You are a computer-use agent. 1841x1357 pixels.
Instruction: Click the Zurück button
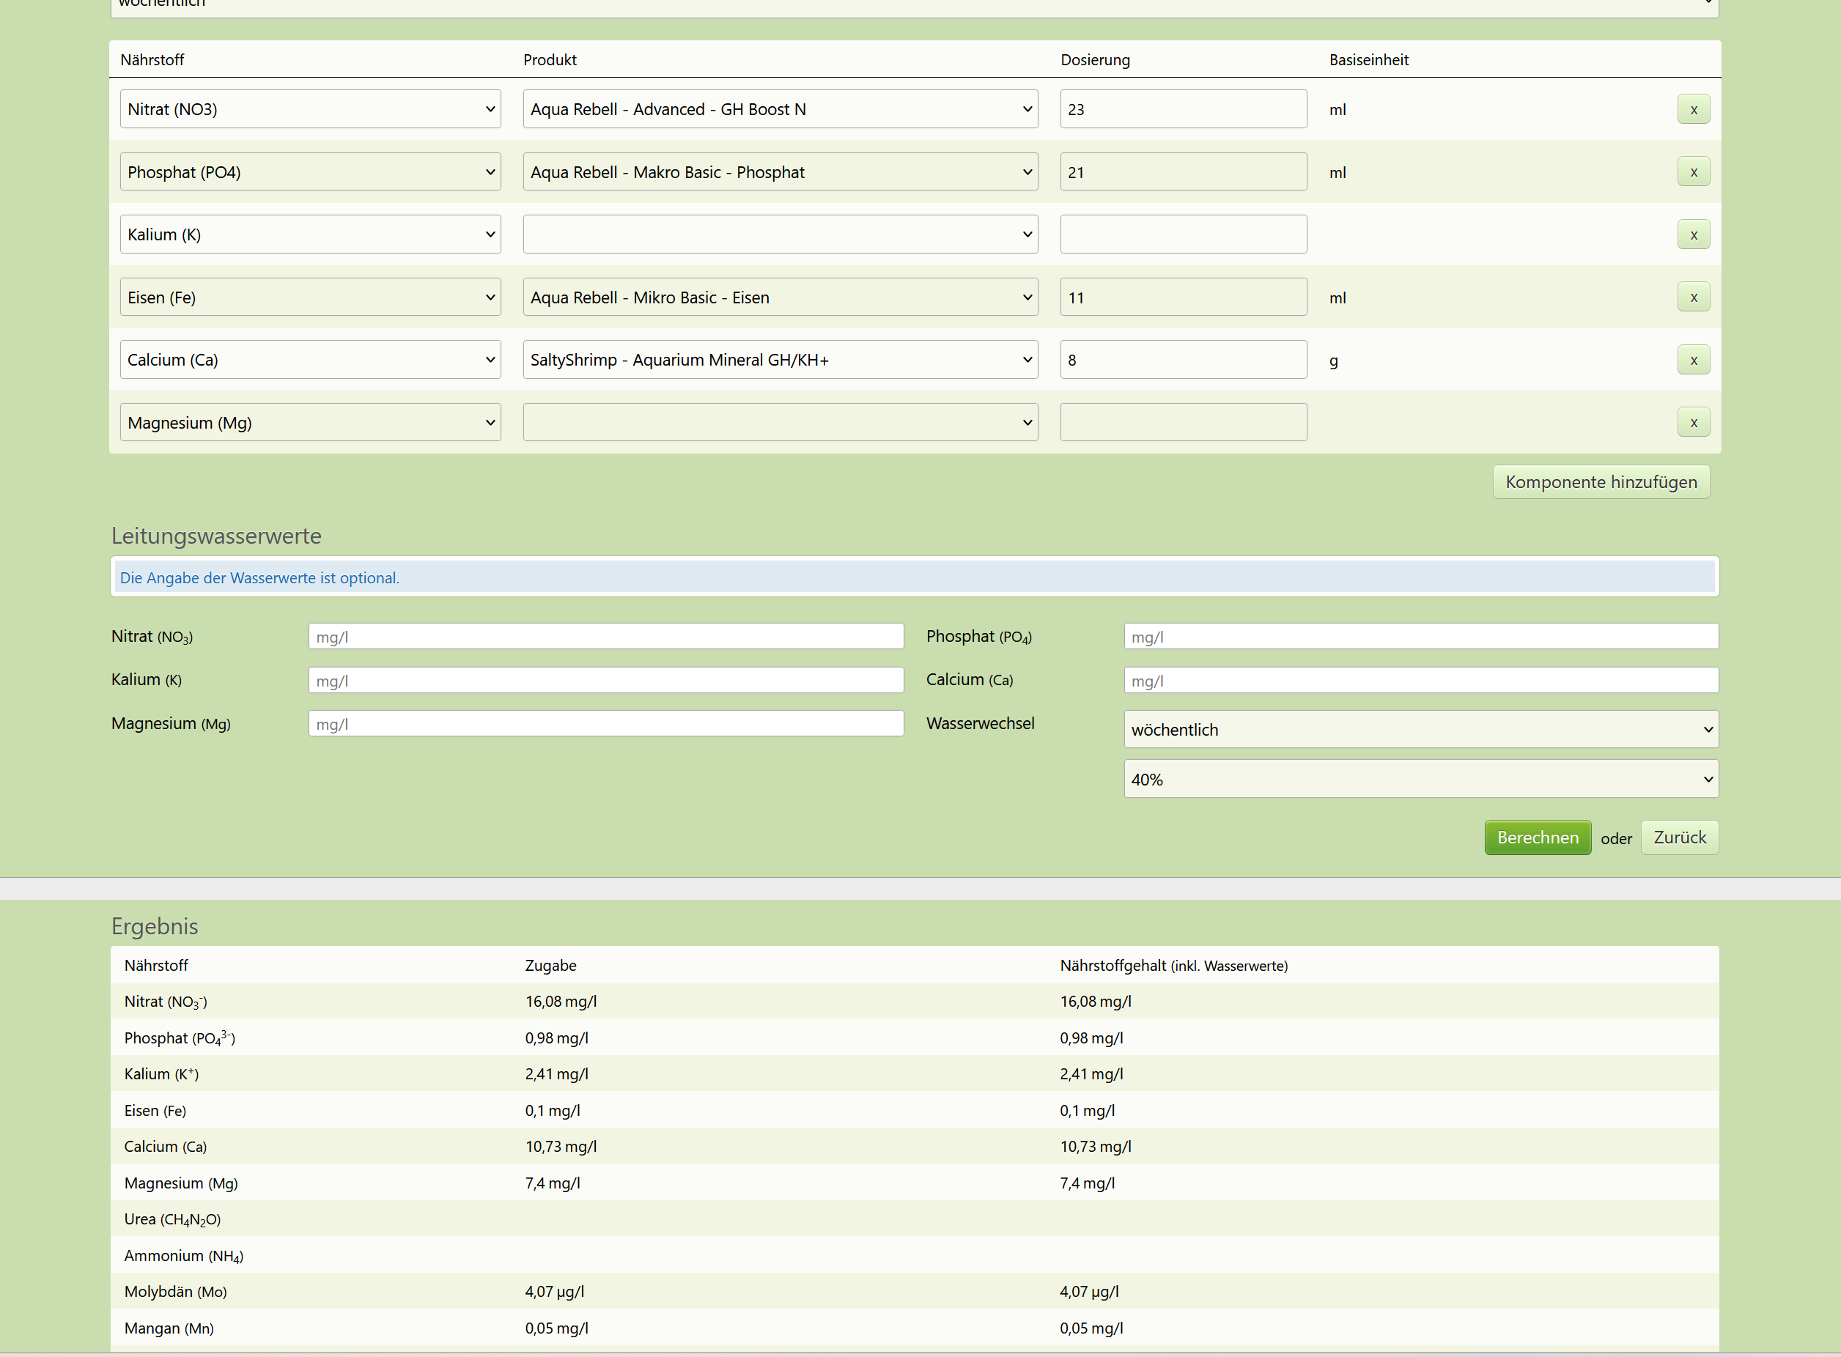1678,838
